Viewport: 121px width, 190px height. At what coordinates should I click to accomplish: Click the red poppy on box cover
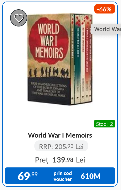click(48, 41)
